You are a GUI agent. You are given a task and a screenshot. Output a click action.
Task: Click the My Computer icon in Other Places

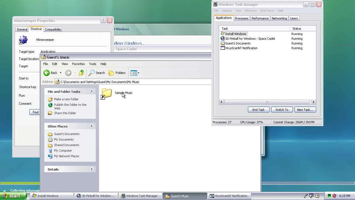[x=50, y=151]
